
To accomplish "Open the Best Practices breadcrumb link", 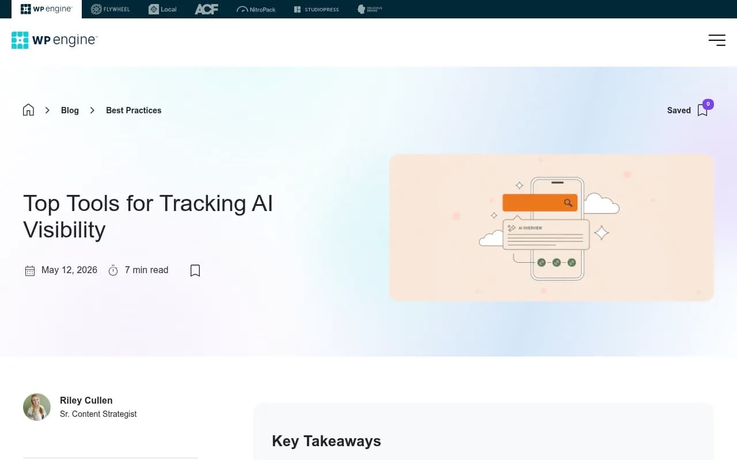I will (x=134, y=110).
